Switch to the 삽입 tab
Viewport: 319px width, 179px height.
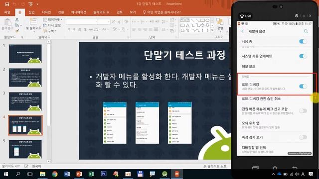click(x=31, y=12)
